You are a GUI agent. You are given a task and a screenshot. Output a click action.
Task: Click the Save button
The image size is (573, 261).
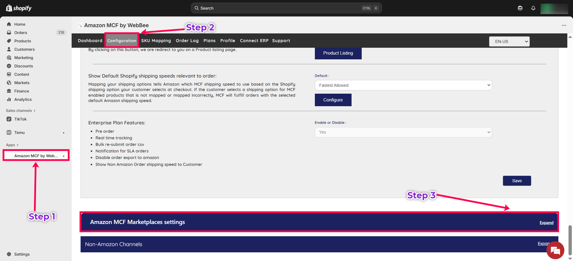point(517,181)
